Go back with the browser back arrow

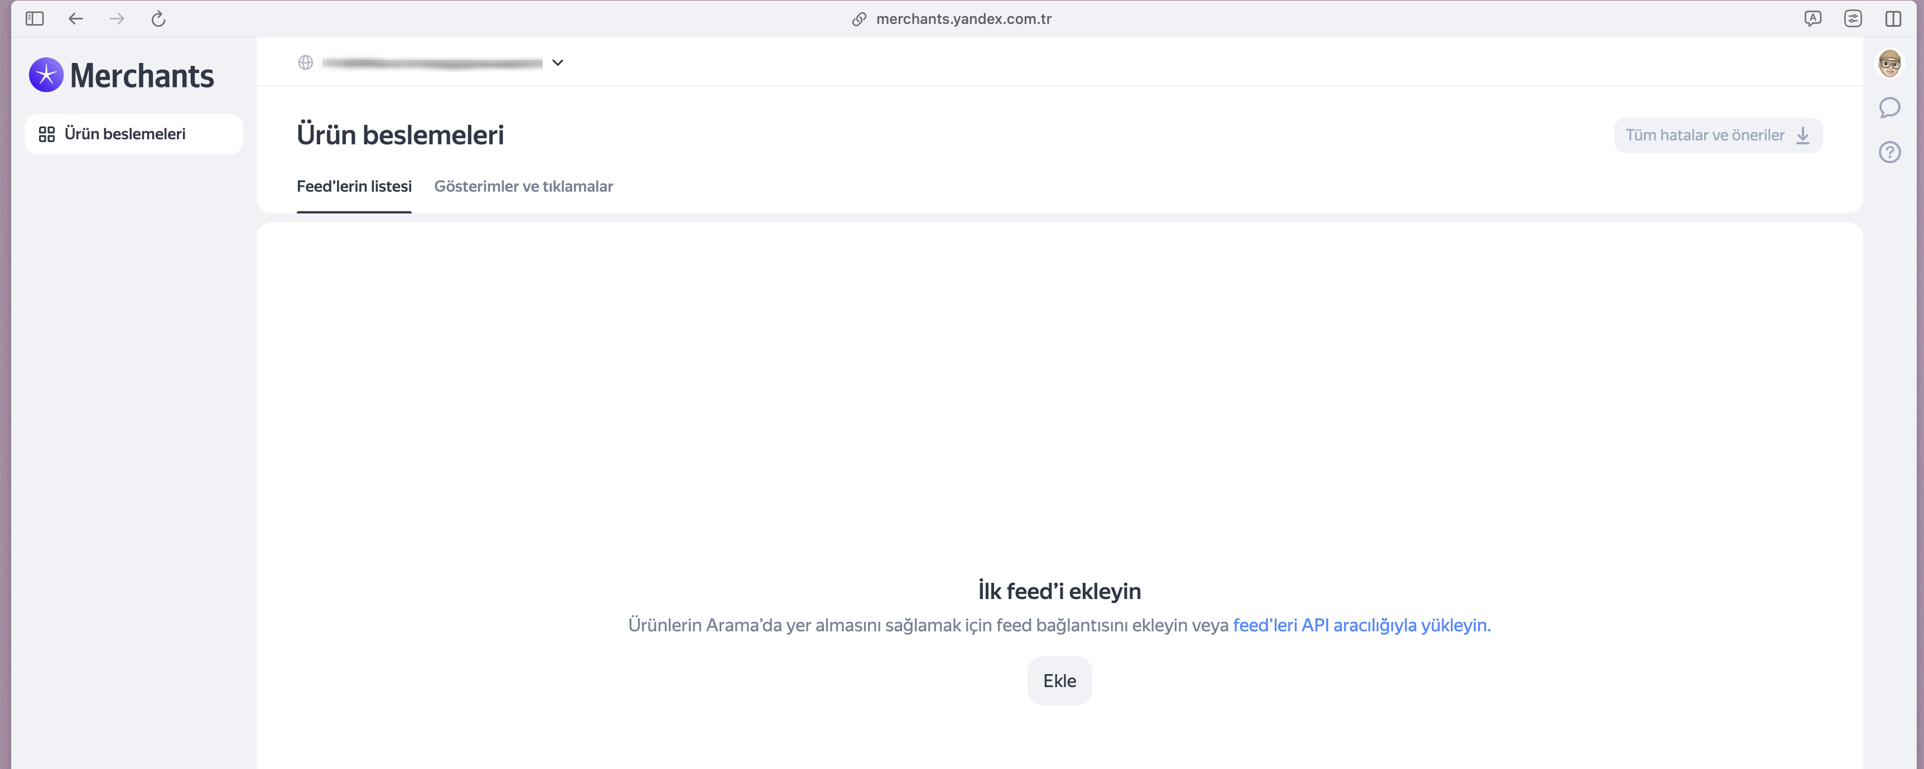[75, 18]
